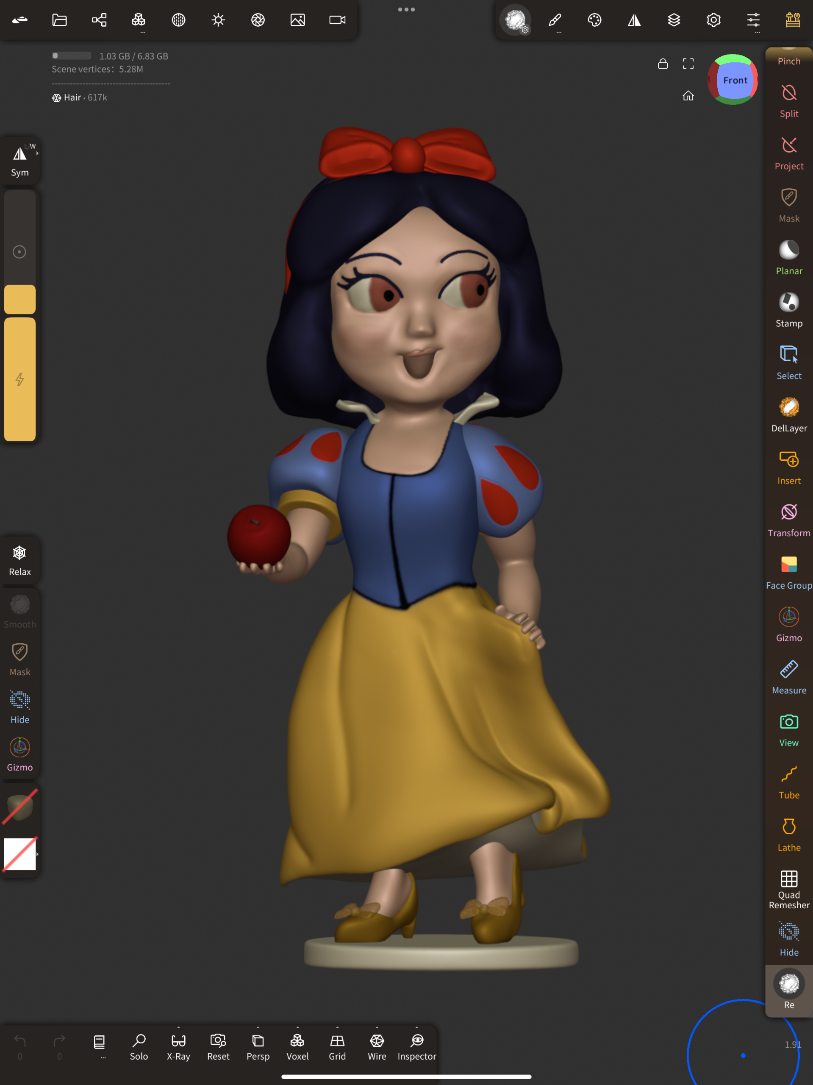Select the Split tool
Viewport: 813px width, 1085px height.
point(789,100)
